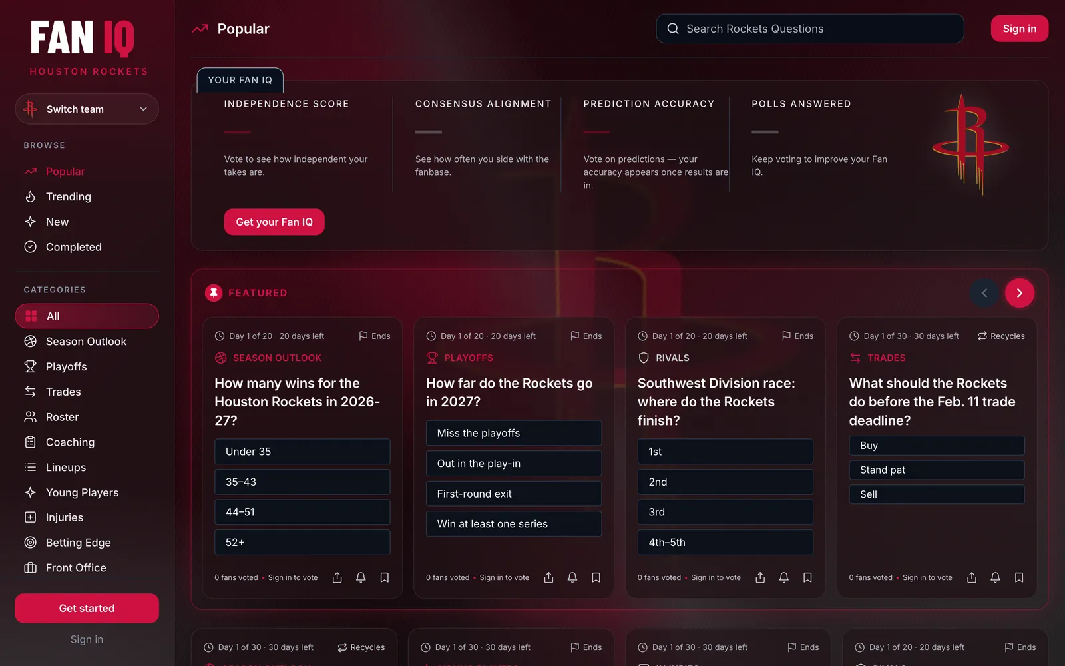Open the Roster category

coord(87,417)
